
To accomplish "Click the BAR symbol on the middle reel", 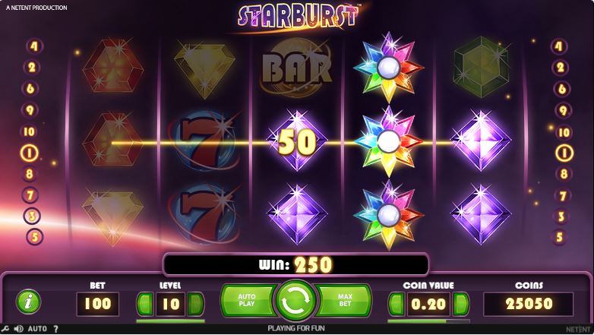I will pos(296,68).
